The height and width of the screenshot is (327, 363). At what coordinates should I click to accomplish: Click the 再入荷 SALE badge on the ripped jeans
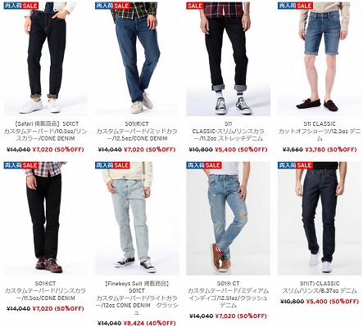(203, 165)
